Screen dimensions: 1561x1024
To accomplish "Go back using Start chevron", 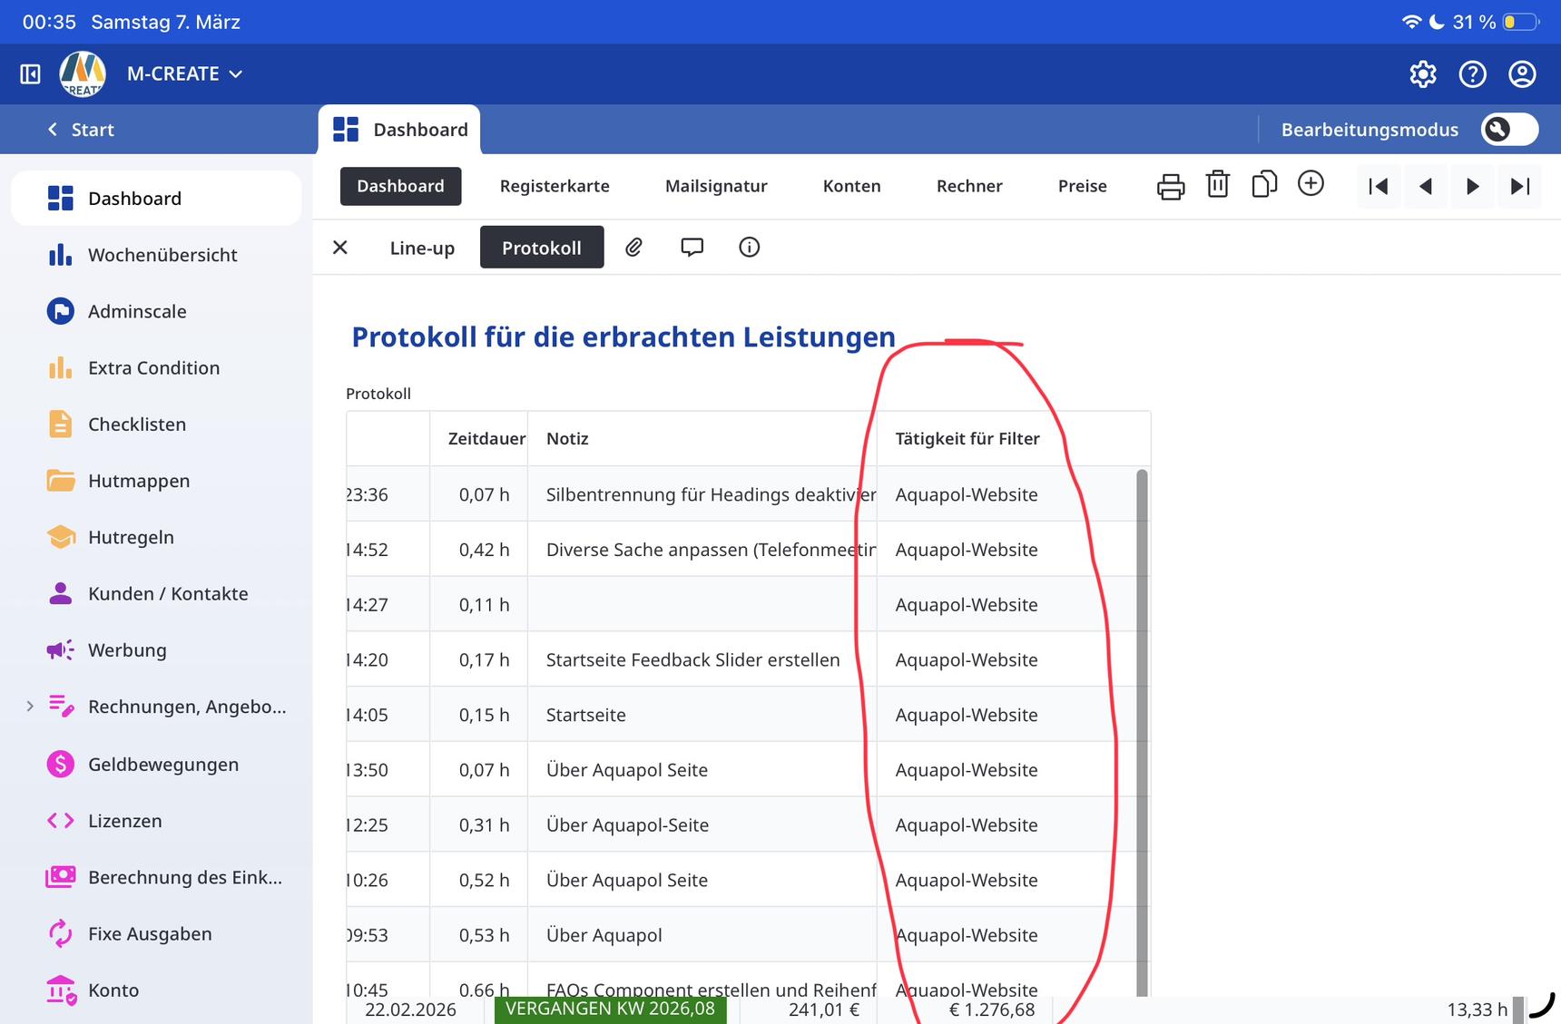I will tap(80, 130).
